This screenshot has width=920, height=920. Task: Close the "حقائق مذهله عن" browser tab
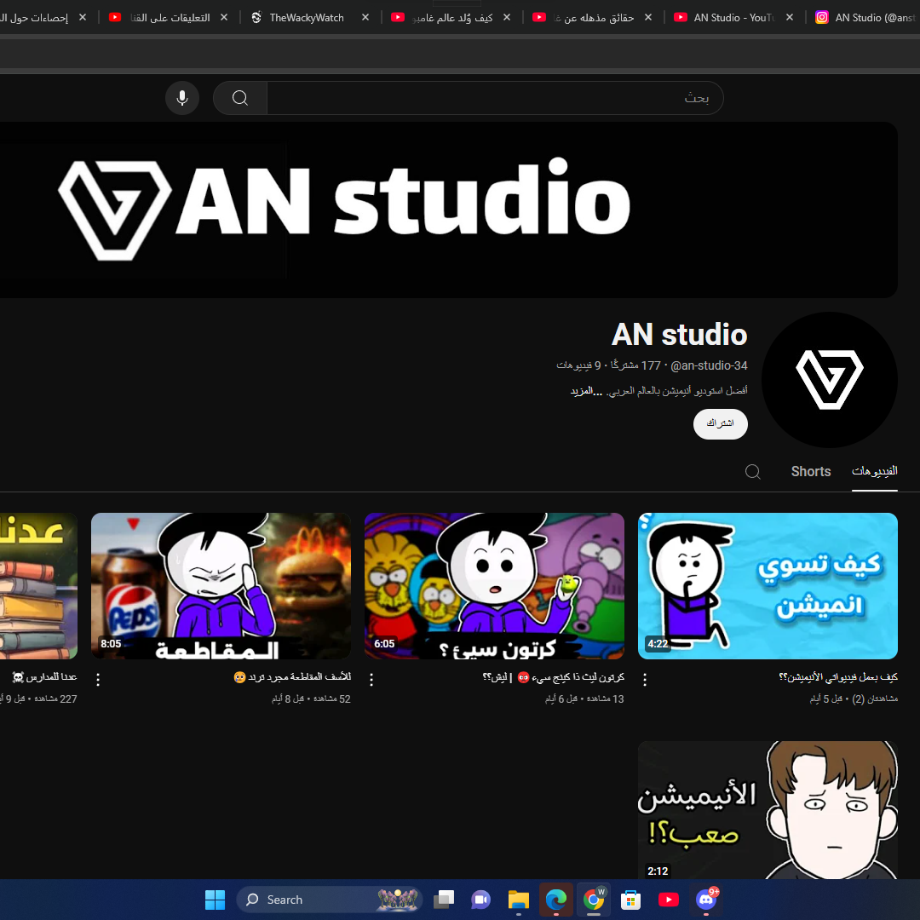pos(648,18)
